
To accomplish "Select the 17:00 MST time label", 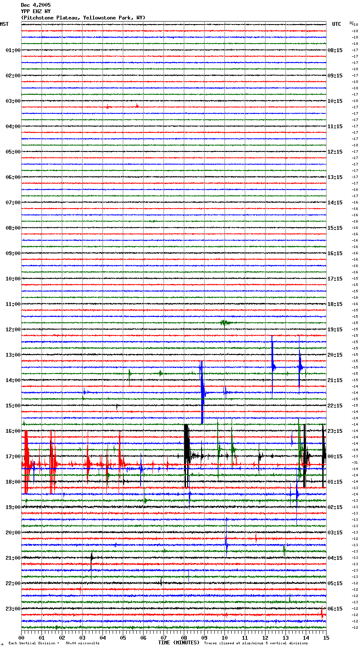I will (x=13, y=456).
